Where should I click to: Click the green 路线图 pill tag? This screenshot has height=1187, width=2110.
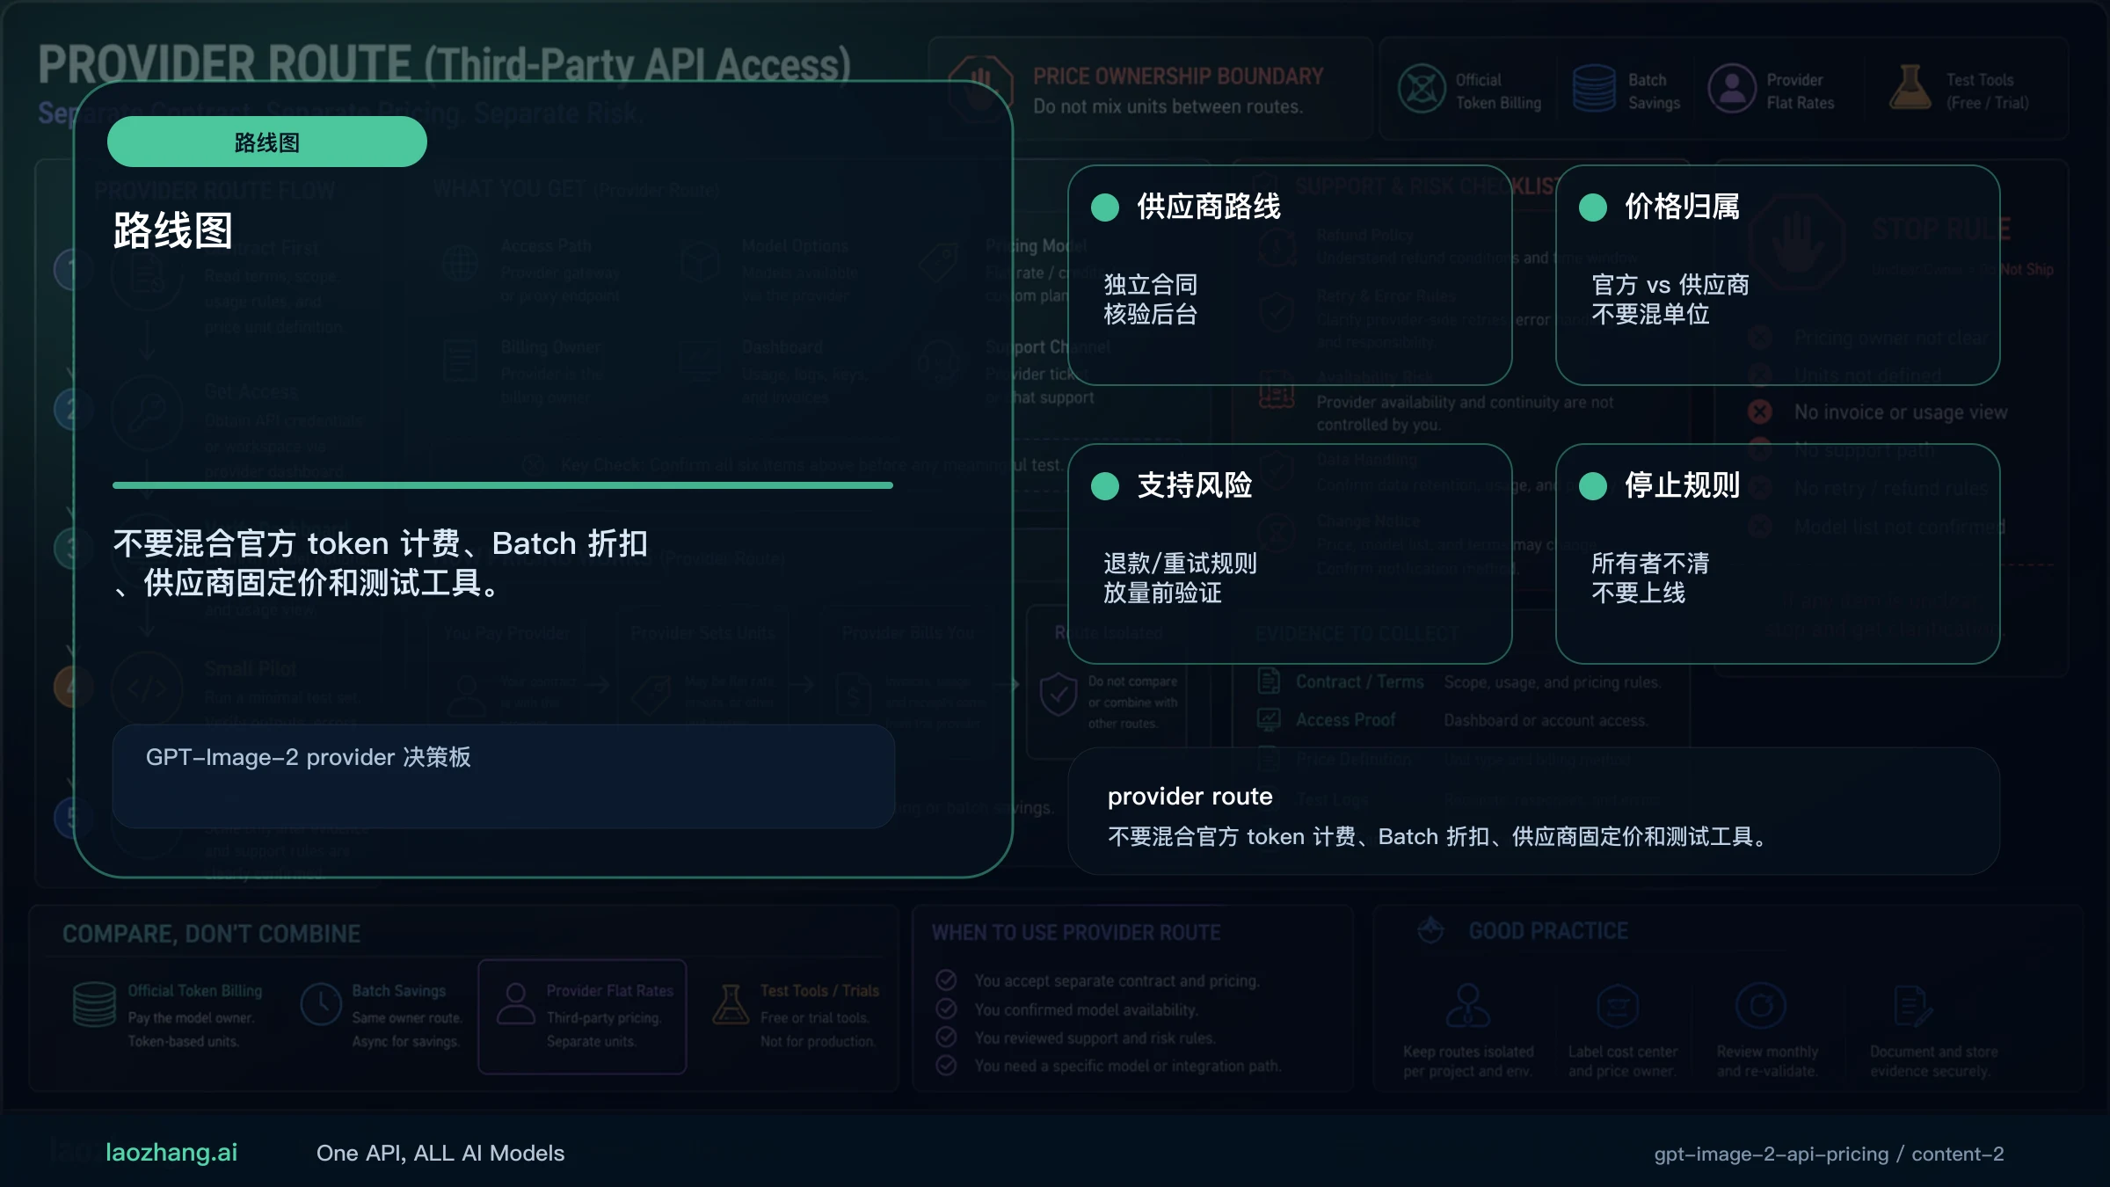(x=267, y=142)
